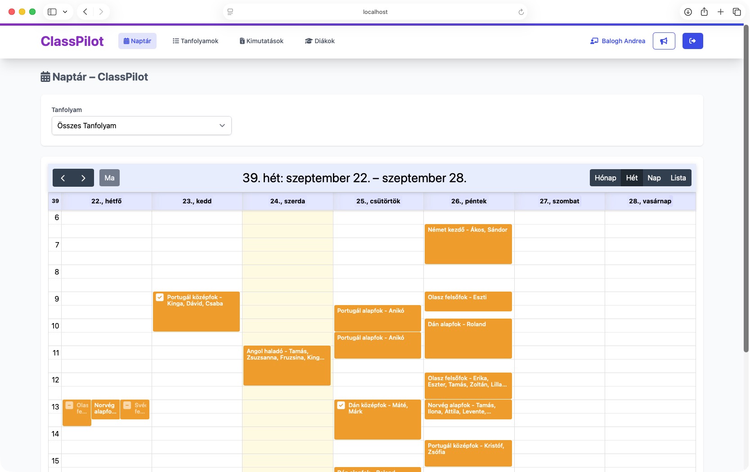
Task: Advance to next week with right arrow
Action: [83, 178]
